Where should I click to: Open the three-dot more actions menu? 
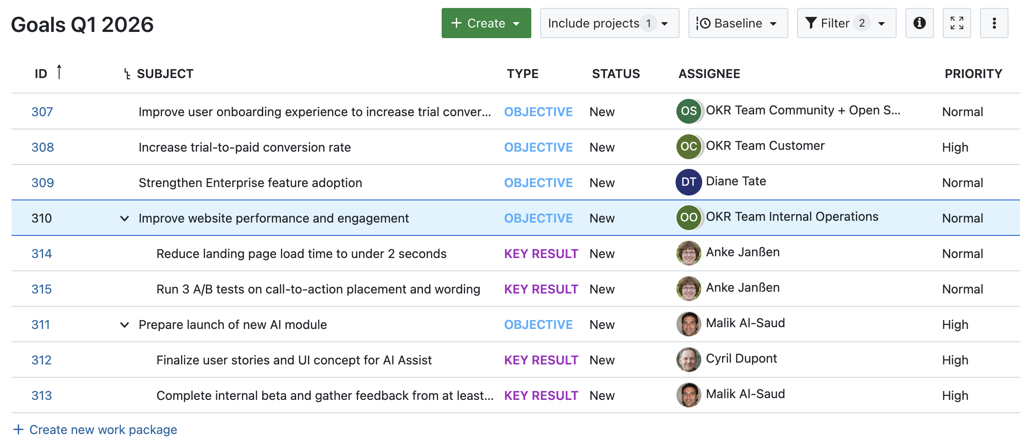[x=994, y=23]
